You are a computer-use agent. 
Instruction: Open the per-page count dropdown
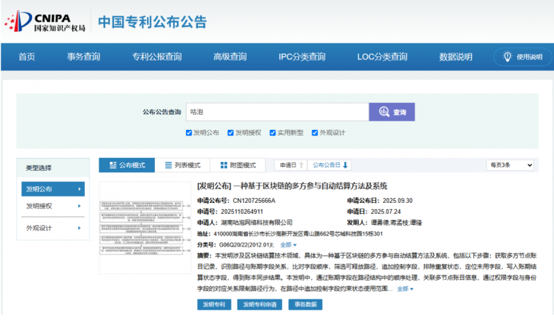510,165
